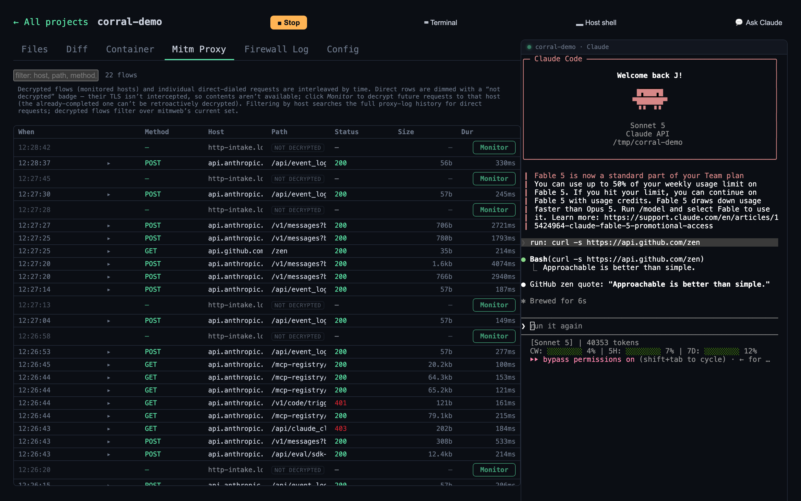Viewport: 801px width, 501px height.
Task: Click the 22 flows count label
Action: click(121, 75)
